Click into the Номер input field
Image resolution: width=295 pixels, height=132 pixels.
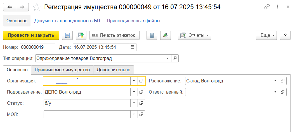pos(37,47)
